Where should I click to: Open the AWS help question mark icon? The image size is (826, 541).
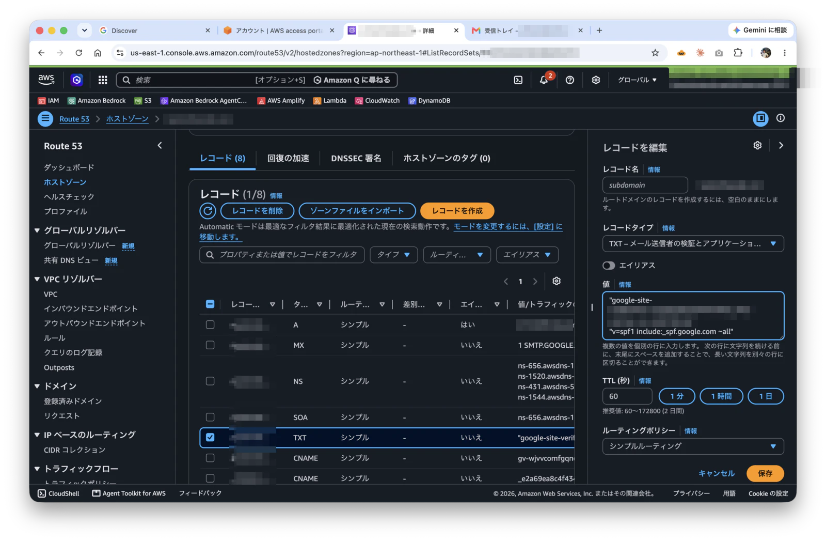tap(570, 80)
